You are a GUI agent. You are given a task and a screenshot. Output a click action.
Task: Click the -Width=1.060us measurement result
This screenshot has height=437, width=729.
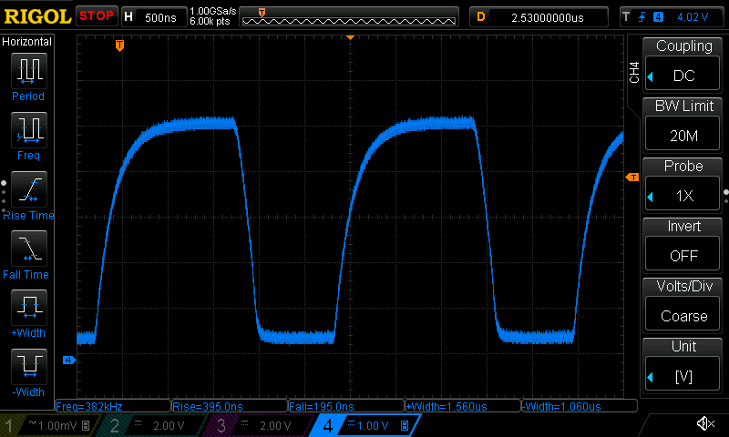(x=580, y=406)
